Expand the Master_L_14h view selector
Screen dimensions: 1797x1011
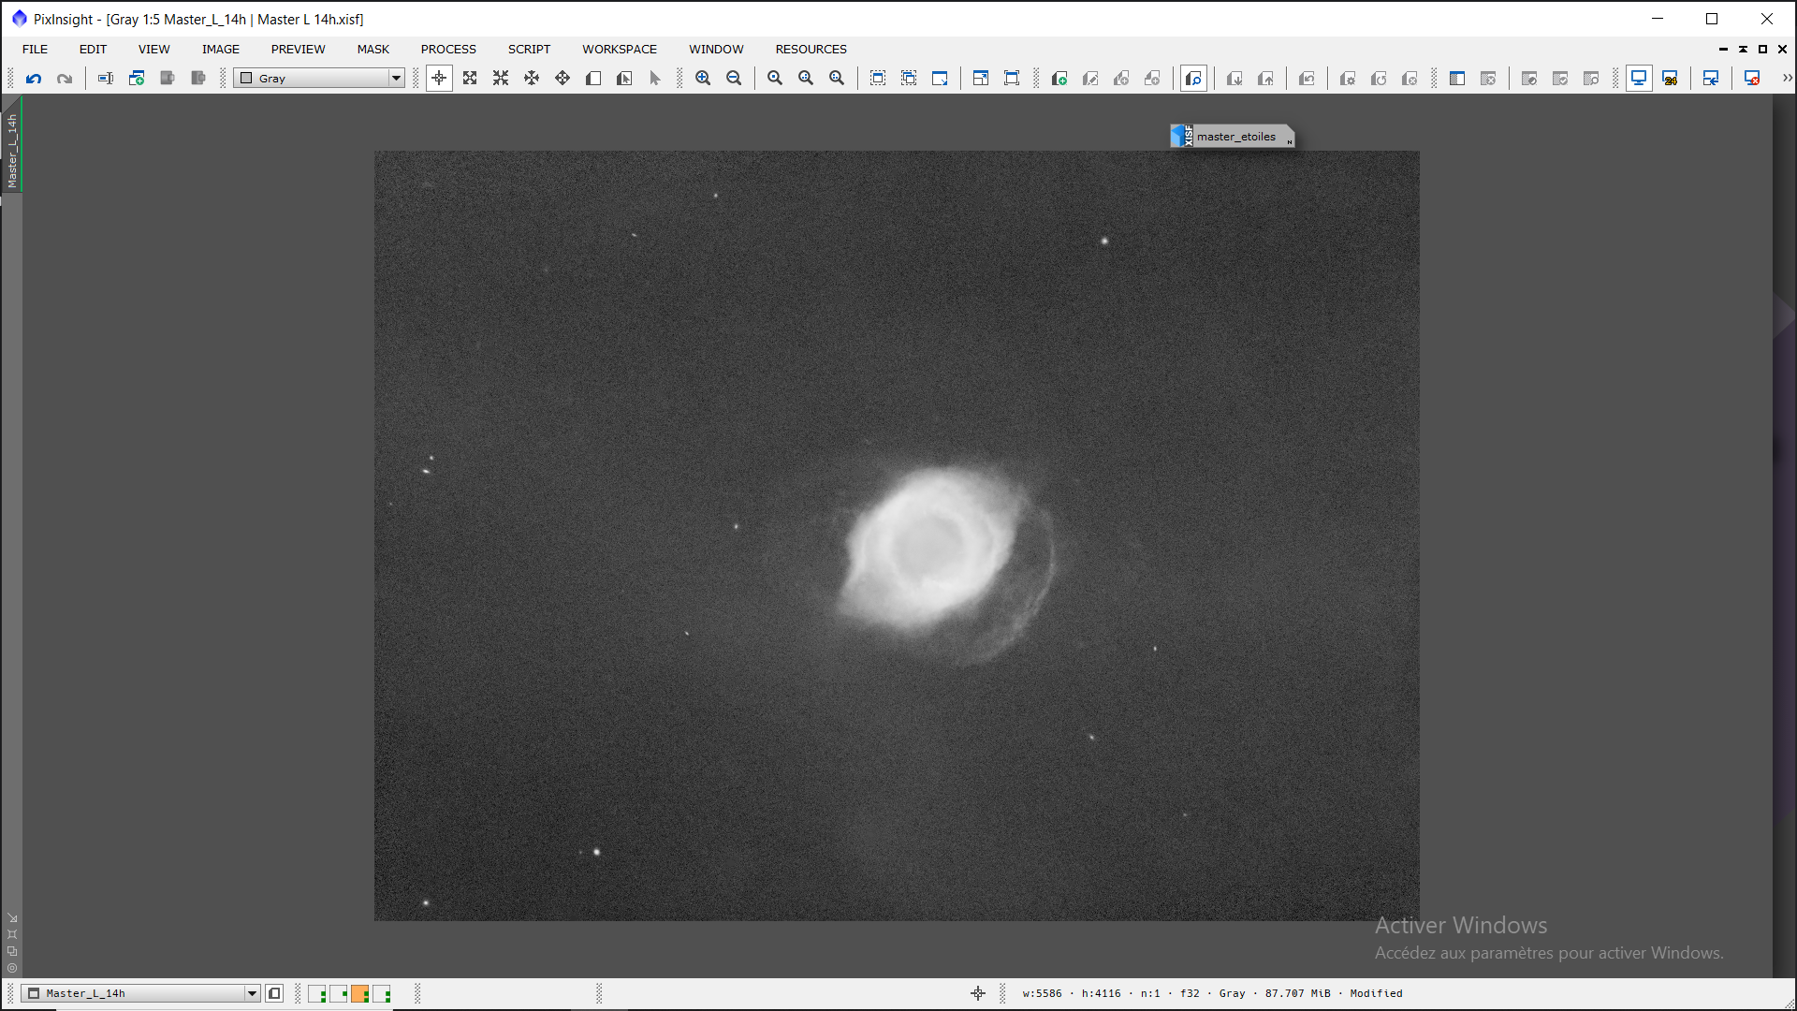[252, 993]
